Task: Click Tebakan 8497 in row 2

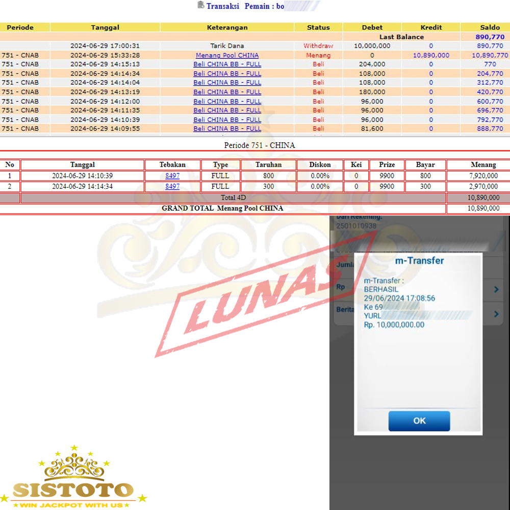Action: coord(172,187)
